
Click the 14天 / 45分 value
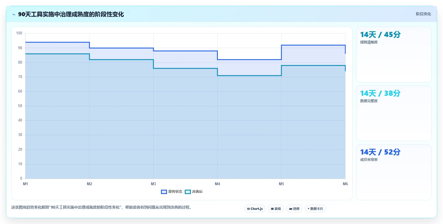pos(380,35)
